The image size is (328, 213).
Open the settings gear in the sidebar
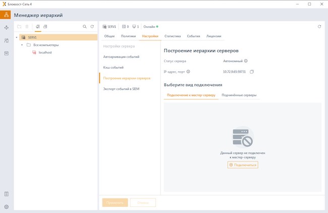coord(7,207)
